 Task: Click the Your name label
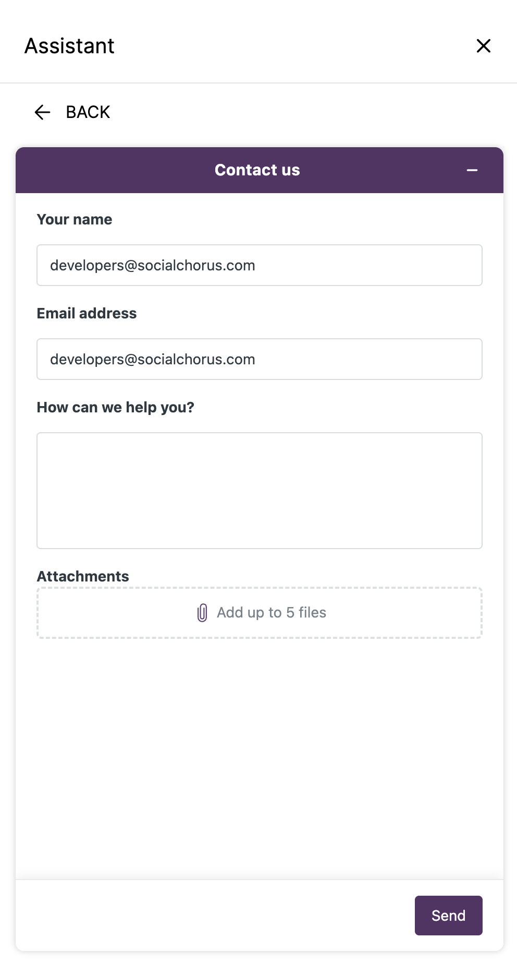pos(75,219)
